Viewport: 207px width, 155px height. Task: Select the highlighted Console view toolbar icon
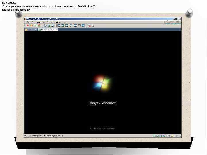click(x=83, y=26)
